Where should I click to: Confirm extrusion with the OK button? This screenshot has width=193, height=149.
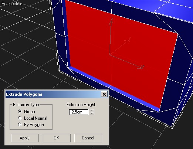point(57,138)
